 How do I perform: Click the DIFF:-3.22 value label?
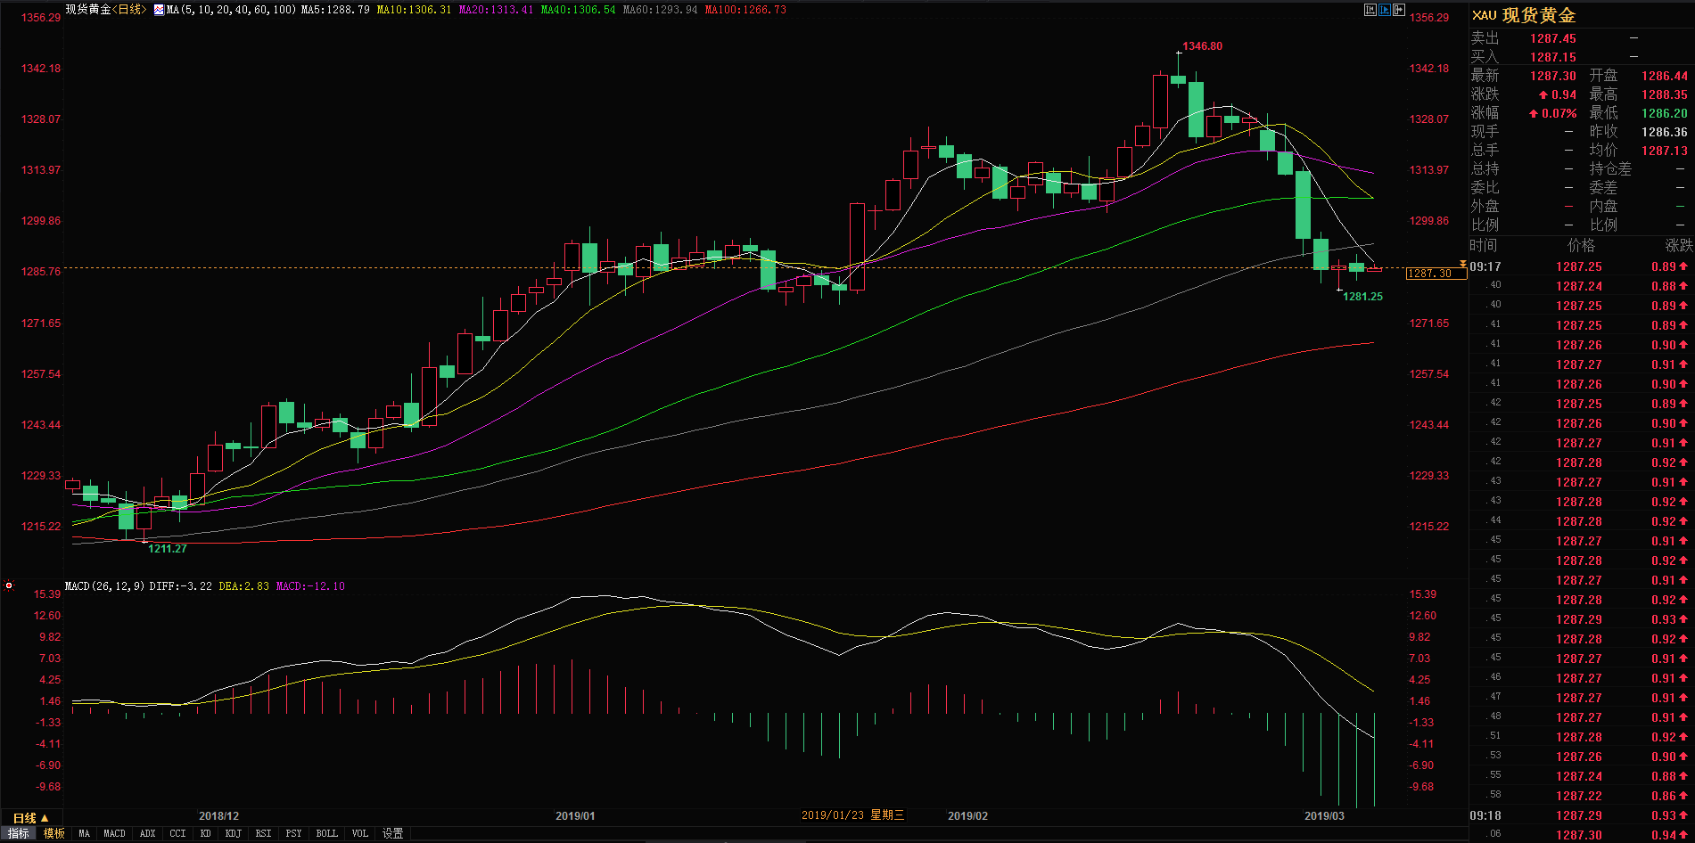pyautogui.click(x=181, y=586)
